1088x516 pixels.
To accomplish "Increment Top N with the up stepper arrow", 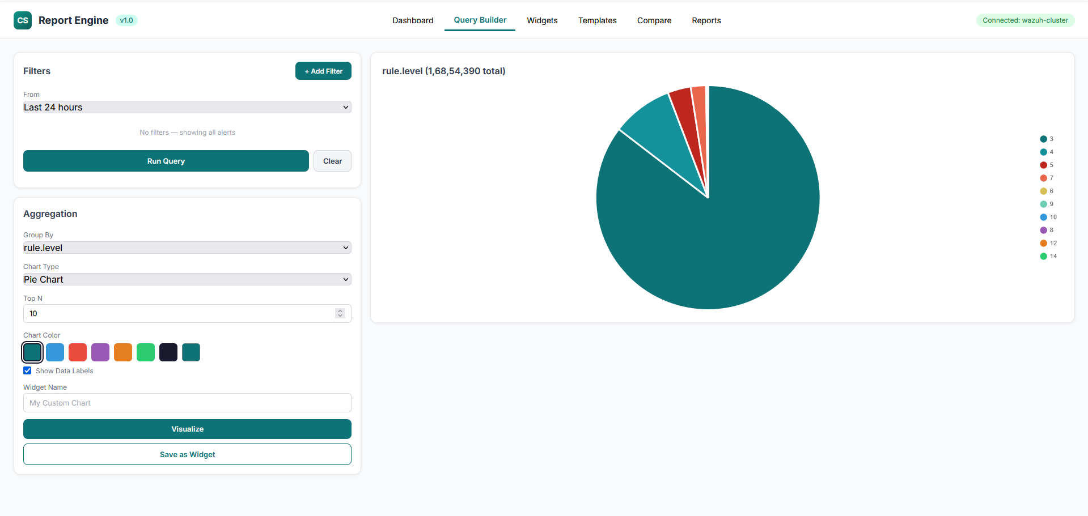I will 340,310.
